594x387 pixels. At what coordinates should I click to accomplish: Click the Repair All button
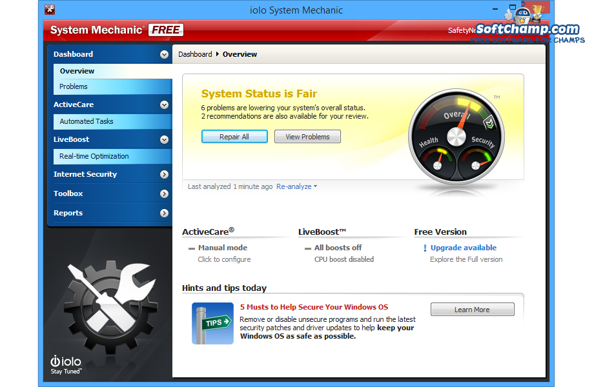[x=234, y=137]
